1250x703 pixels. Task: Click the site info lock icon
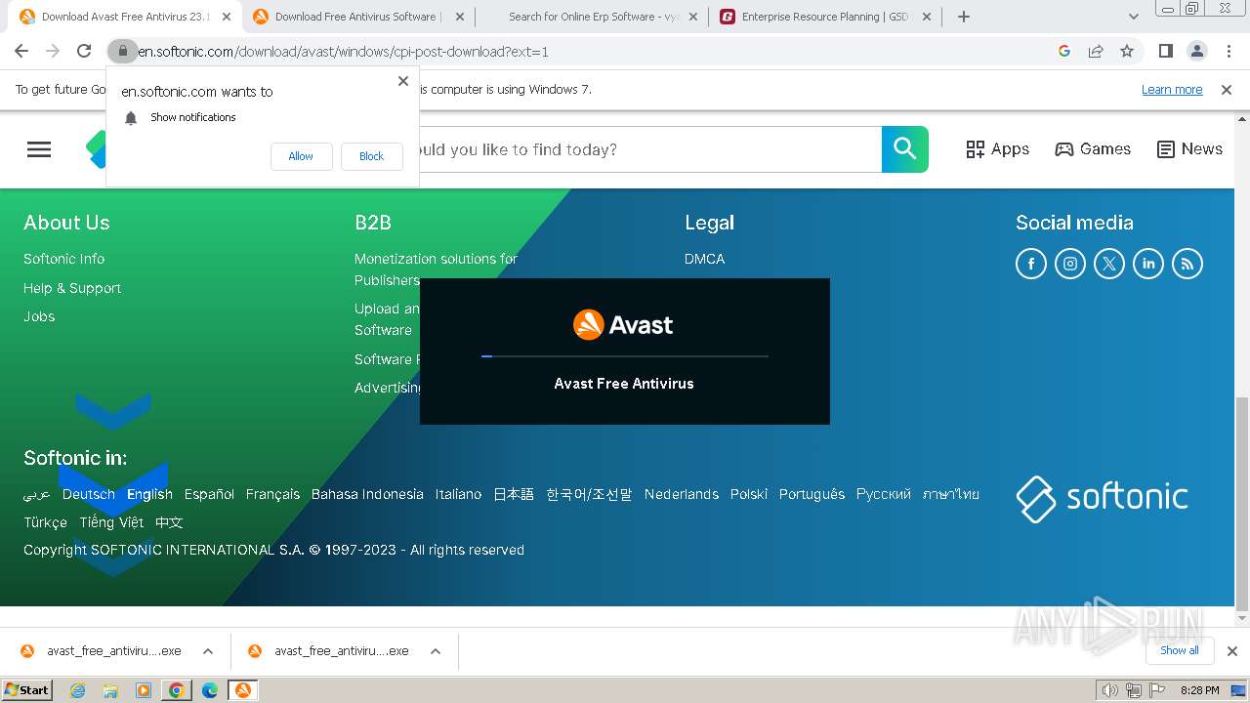pyautogui.click(x=122, y=51)
